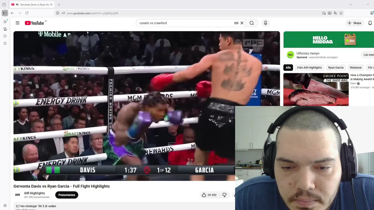Image resolution: width=374 pixels, height=210 pixels.
Task: Open the How a Champion video title
Action: pos(362,77)
